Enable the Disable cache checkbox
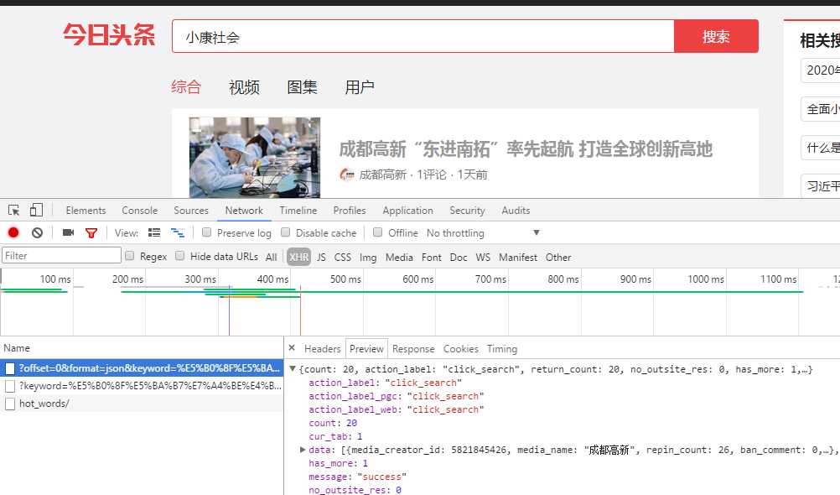The height and width of the screenshot is (495, 840). tap(286, 232)
